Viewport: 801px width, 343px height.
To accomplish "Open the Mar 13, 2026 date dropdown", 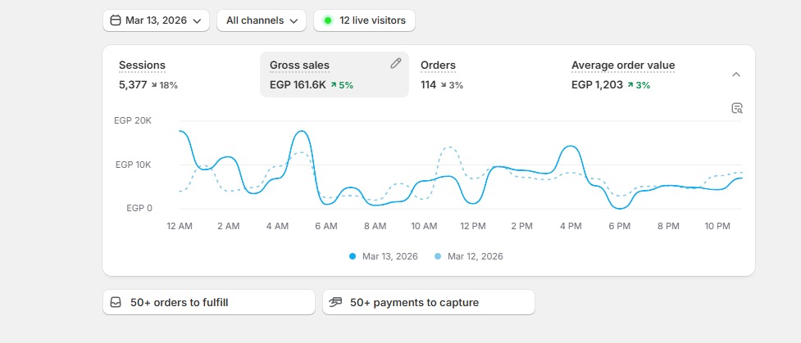I will click(x=157, y=20).
